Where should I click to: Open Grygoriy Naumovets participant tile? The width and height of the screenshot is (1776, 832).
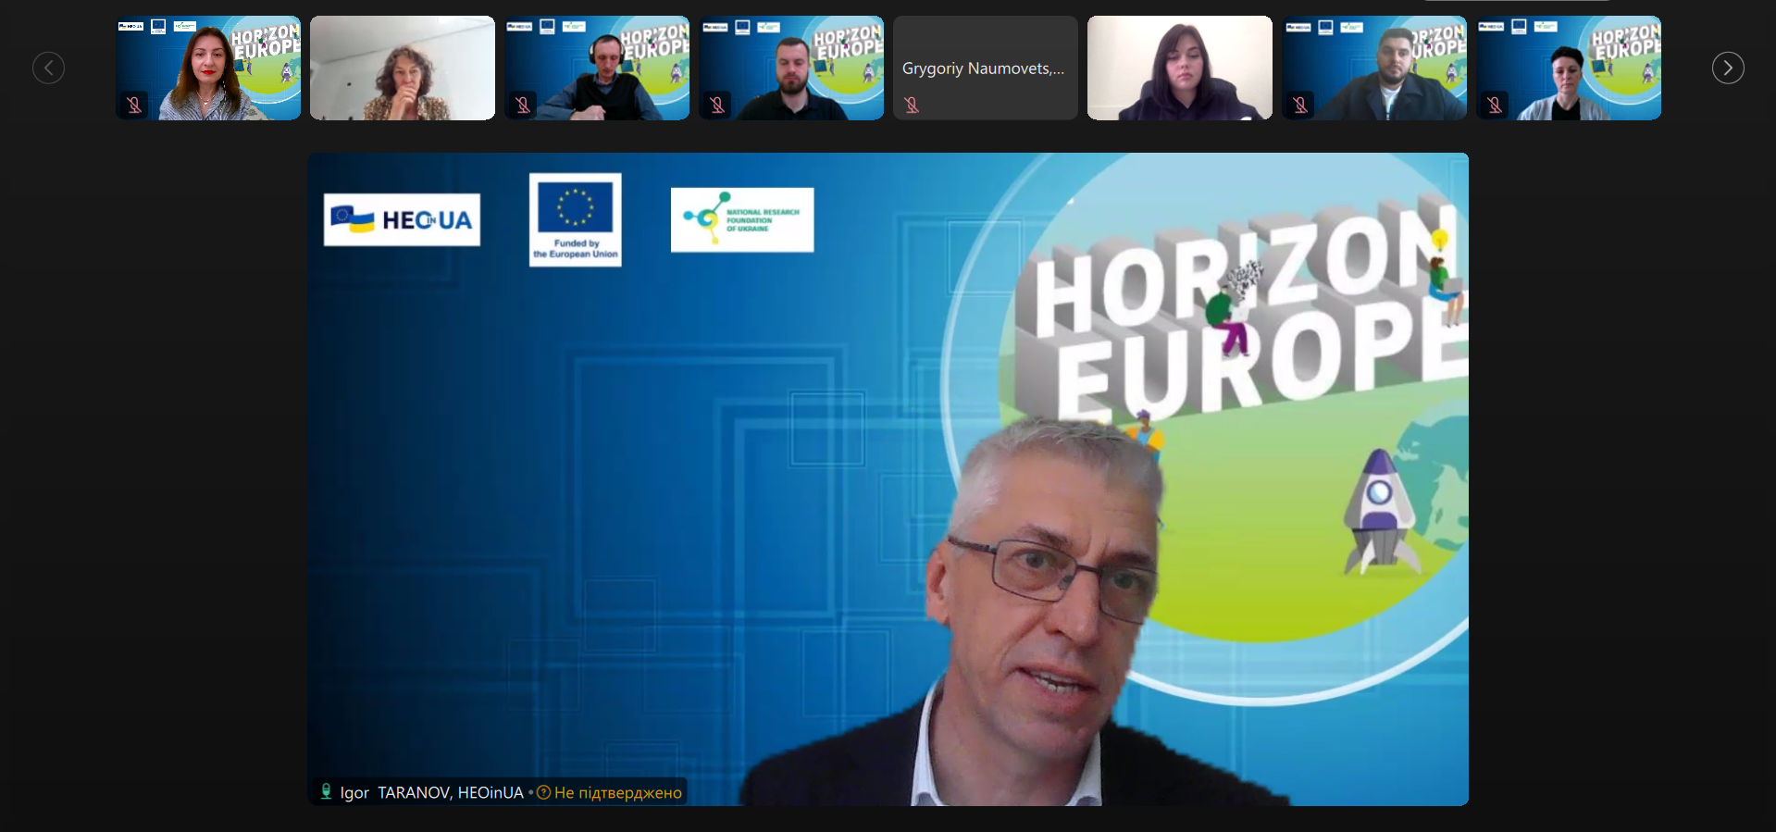tap(986, 68)
